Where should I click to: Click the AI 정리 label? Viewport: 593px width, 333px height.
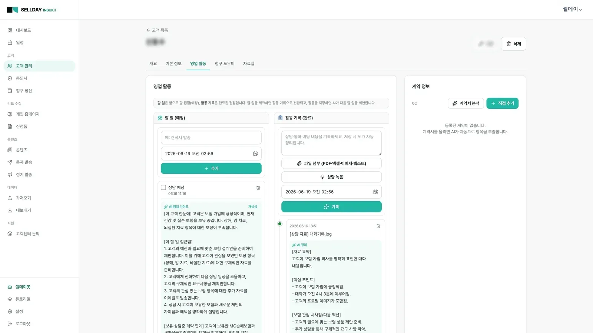(x=299, y=245)
